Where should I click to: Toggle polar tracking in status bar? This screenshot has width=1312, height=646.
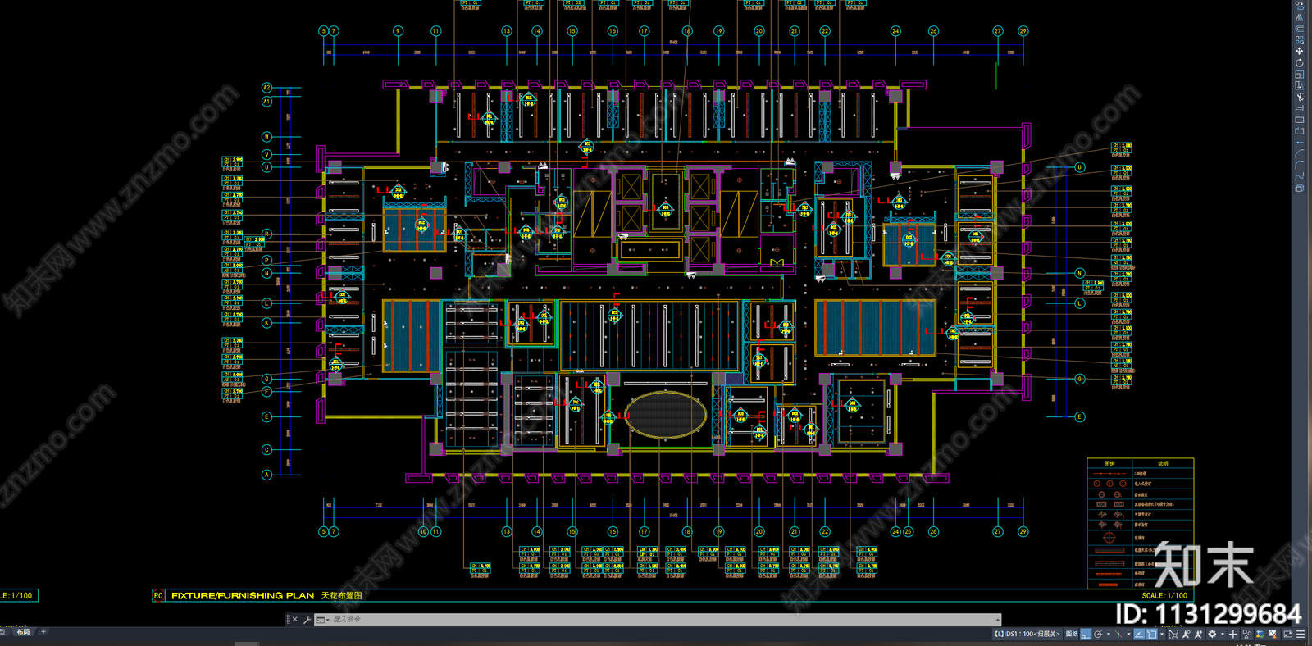(1098, 634)
